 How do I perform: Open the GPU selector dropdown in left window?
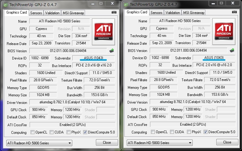(39, 143)
